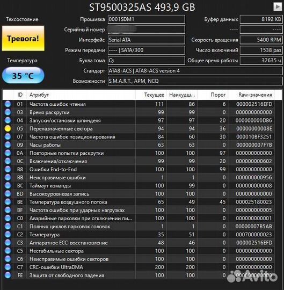Click the Серийный номер field
Viewport: 284px width, 290px height.
146,30
